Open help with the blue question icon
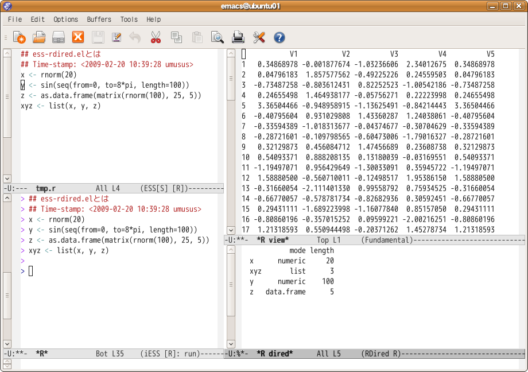 [x=279, y=37]
